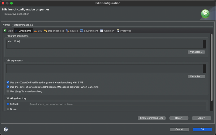Disable the -XstartOnFirstThread argument checkbox
The width and height of the screenshot is (216, 135).
[8, 82]
